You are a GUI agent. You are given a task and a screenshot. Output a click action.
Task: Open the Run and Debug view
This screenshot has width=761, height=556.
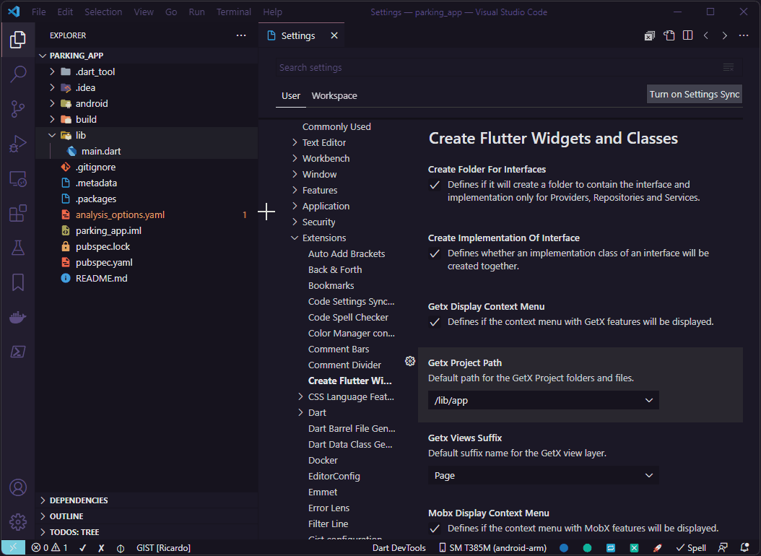pos(18,144)
